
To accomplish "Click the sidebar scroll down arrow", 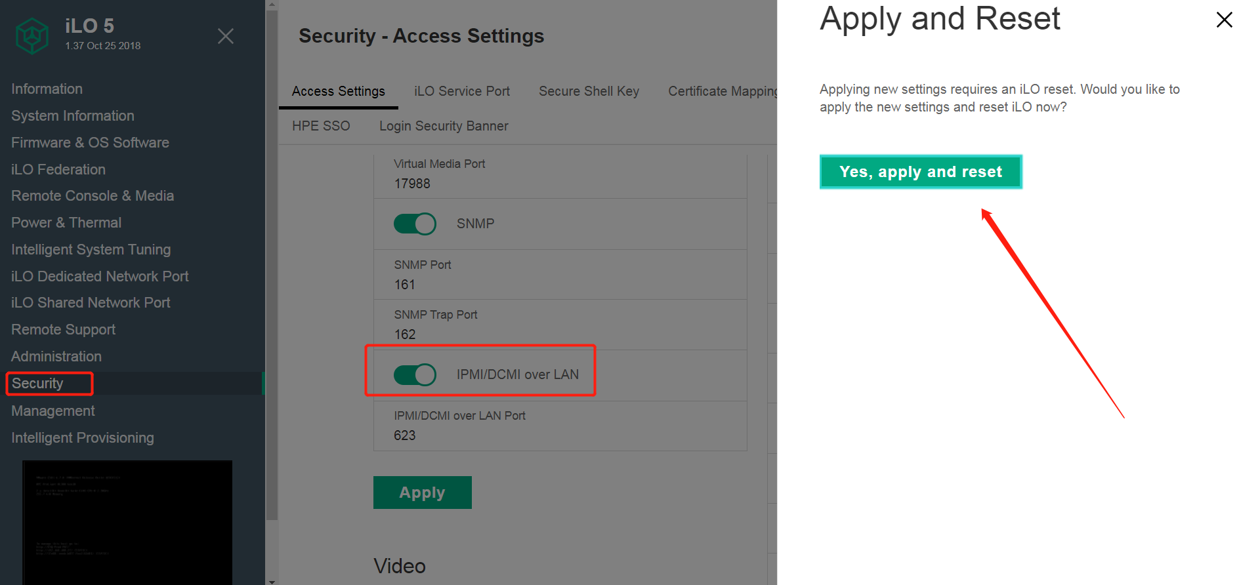I will 272,580.
